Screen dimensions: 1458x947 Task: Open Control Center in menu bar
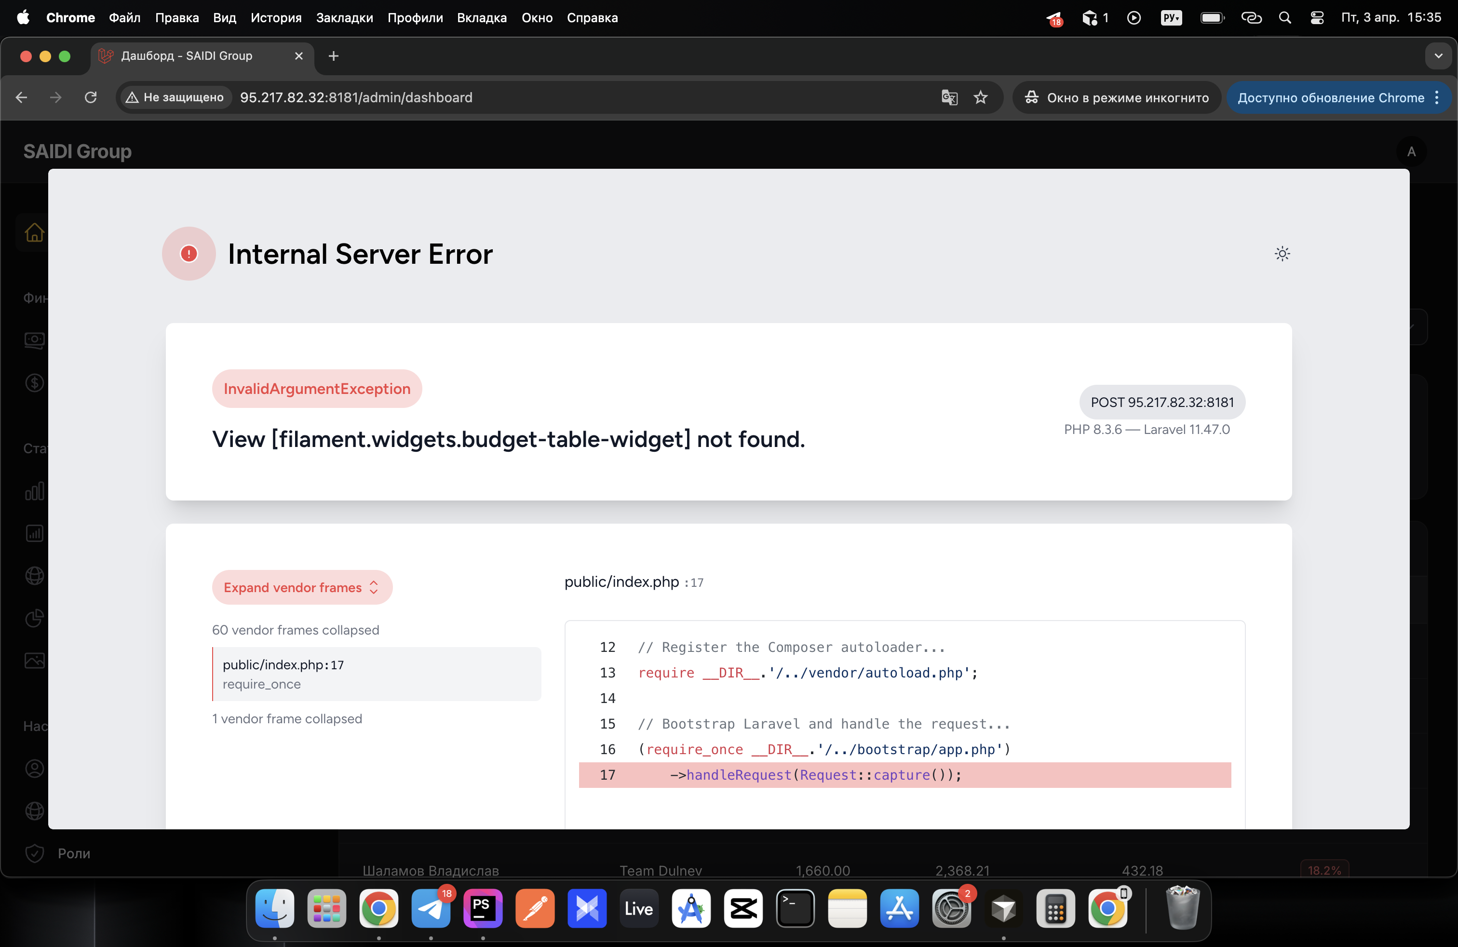[x=1317, y=18]
